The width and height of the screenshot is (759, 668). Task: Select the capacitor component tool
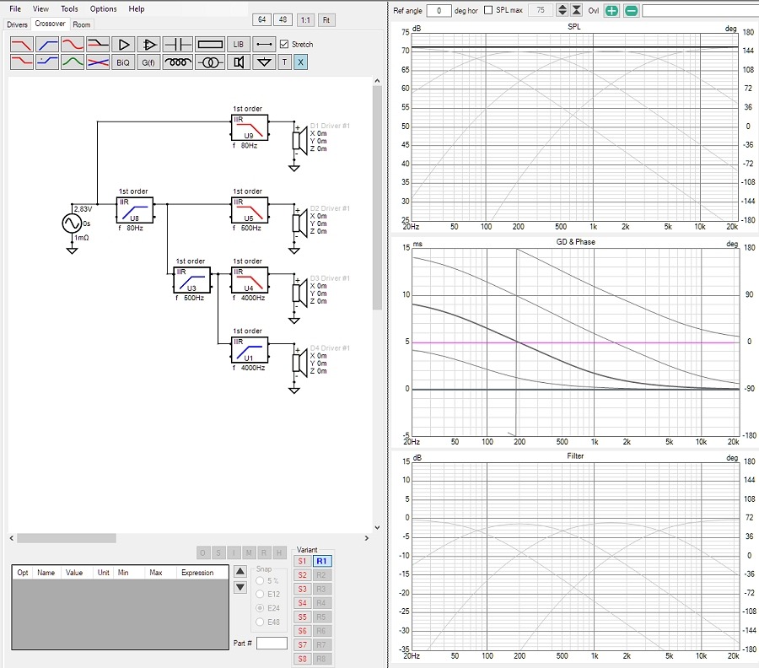(178, 45)
